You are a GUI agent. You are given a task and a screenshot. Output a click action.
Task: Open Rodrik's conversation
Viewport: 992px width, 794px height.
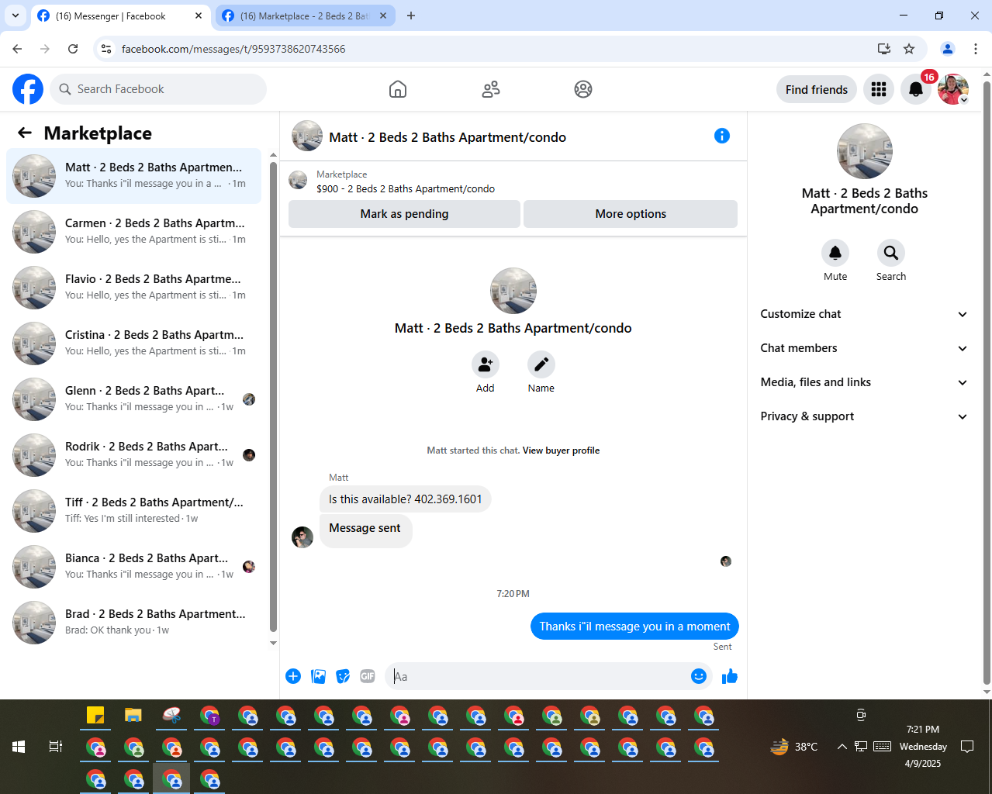point(133,455)
